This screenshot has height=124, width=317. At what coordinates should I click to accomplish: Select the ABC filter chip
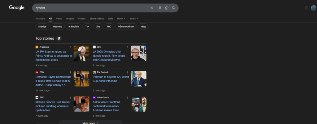point(109,26)
